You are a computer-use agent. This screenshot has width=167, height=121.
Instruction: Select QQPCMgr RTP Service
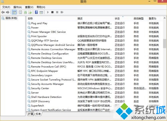pos(44,41)
